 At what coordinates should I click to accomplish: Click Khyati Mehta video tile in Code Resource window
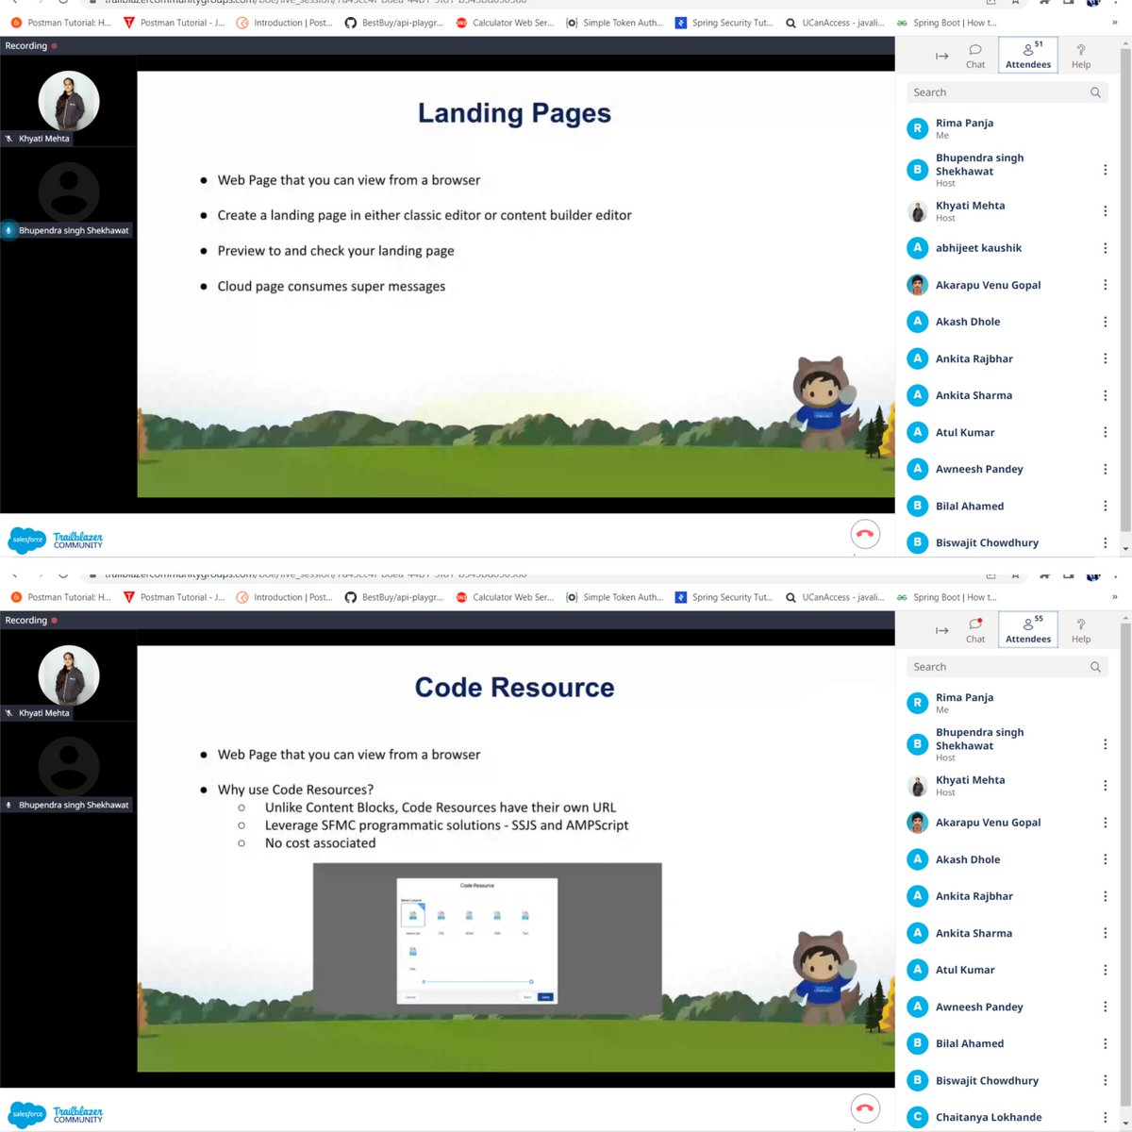click(69, 675)
